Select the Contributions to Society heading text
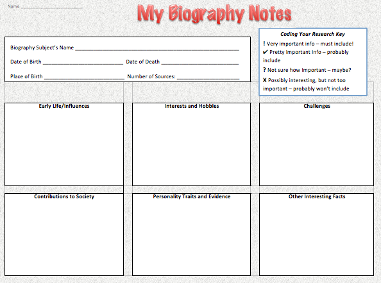Viewport: 381px width, 283px height. pyautogui.click(x=64, y=196)
